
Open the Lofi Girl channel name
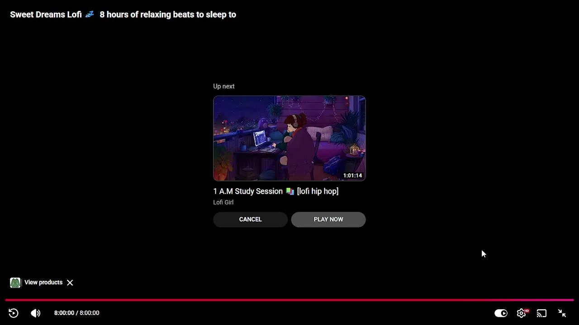coord(223,202)
